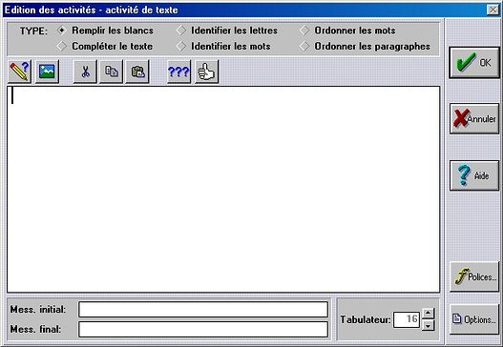The width and height of the screenshot is (503, 347).
Task: Click the Tabulateur value box
Action: point(407,319)
